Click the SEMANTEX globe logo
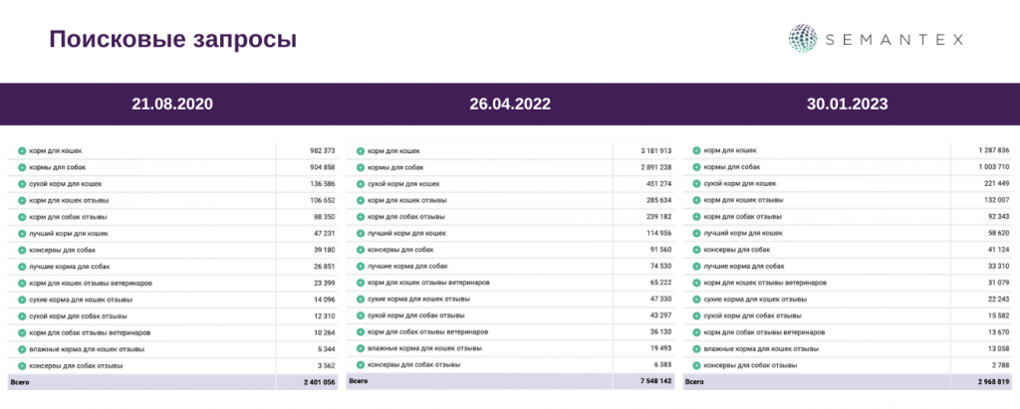 point(803,39)
